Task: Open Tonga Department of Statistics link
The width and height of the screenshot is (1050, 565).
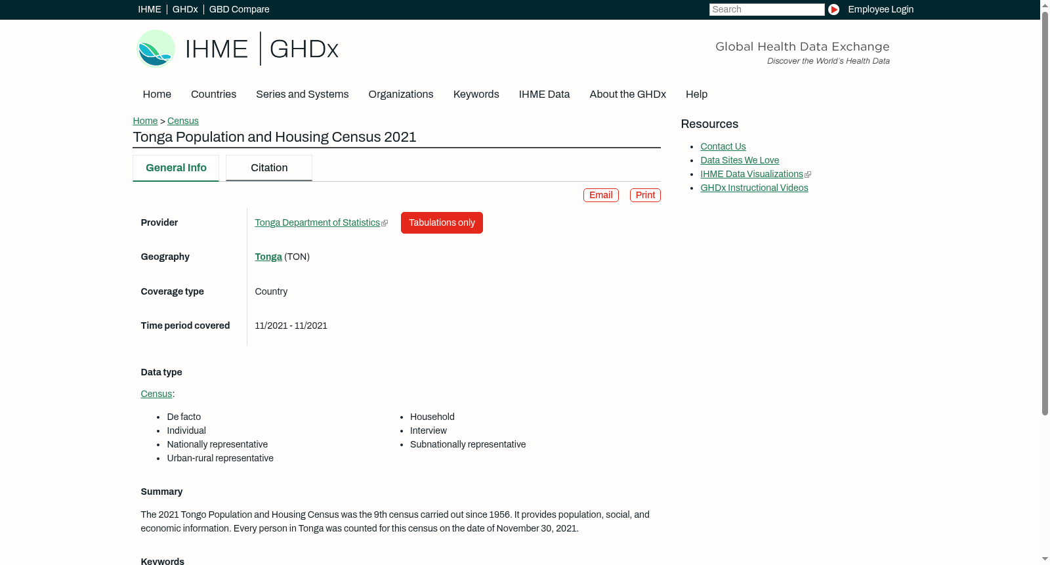Action: 317,222
